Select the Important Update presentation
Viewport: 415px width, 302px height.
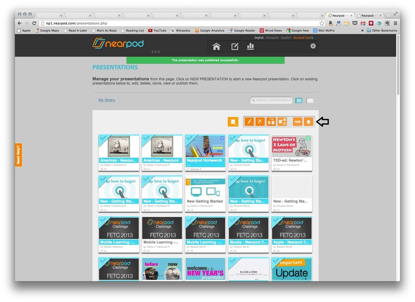(292, 269)
